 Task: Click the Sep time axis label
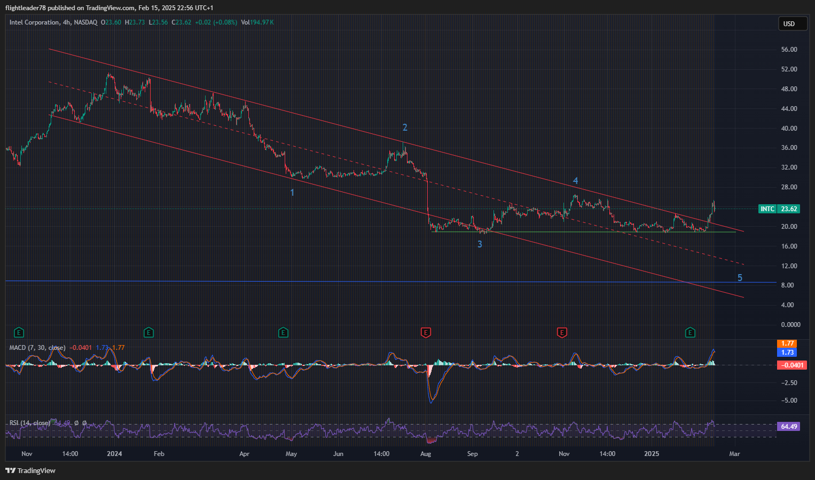[472, 454]
